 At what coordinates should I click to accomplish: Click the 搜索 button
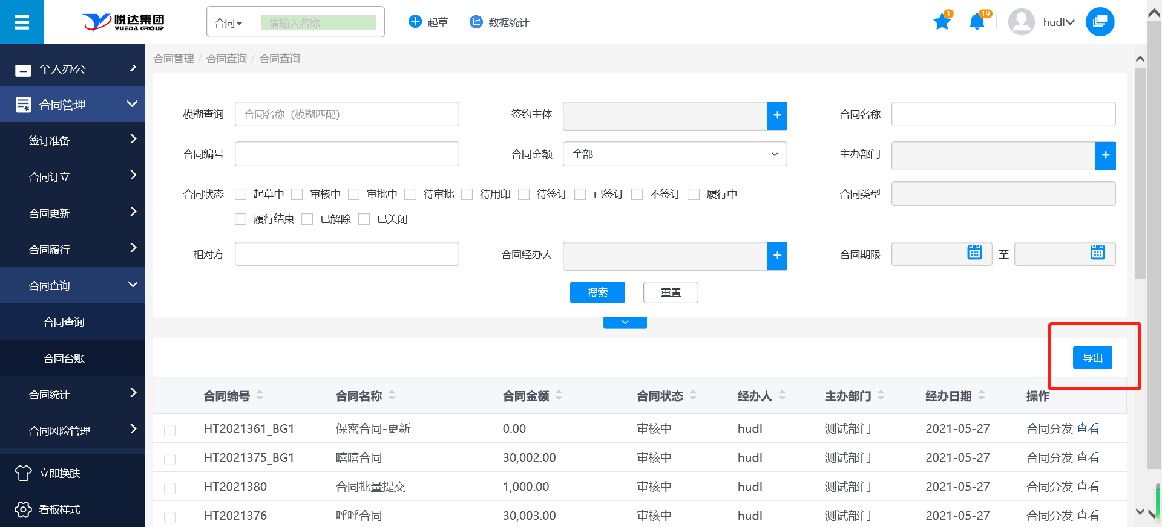597,293
